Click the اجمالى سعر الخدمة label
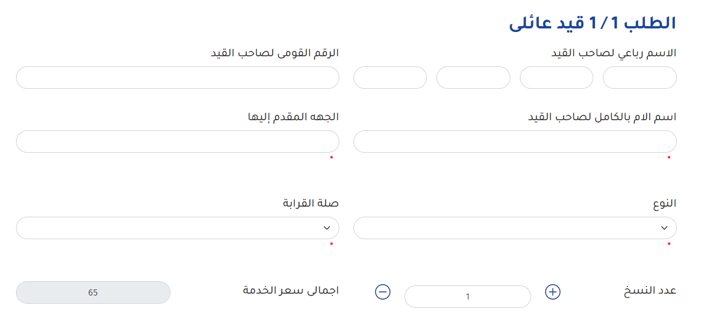This screenshot has width=707, height=328. pos(291,291)
